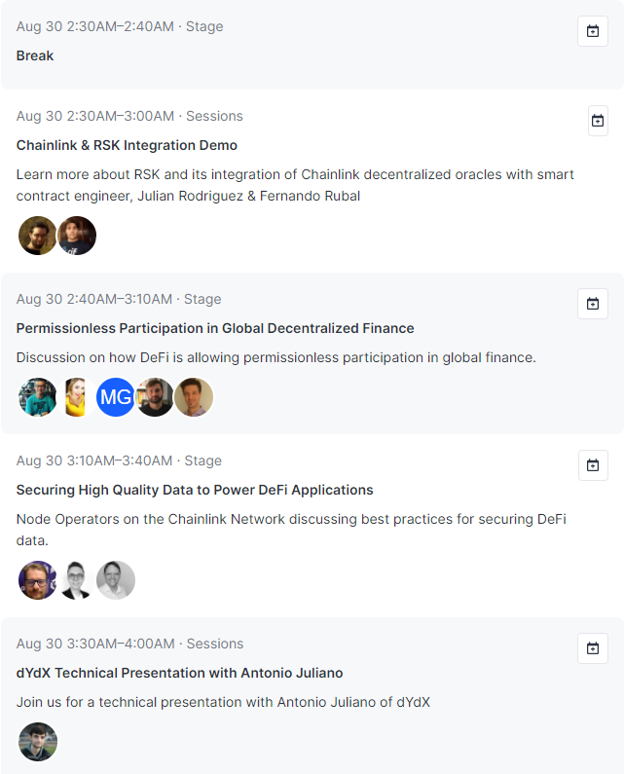Click first speaker avatar under Permissionless Participation
The image size is (624, 774).
click(x=38, y=397)
